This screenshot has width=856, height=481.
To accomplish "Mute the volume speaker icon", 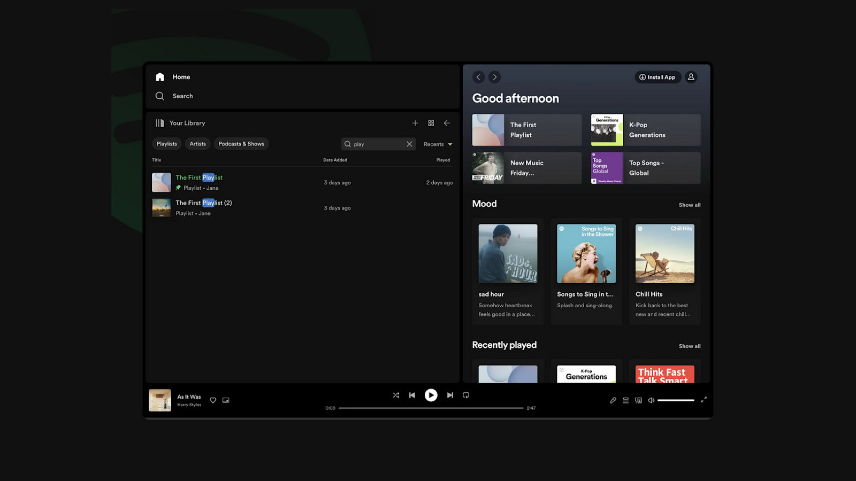I will (651, 400).
